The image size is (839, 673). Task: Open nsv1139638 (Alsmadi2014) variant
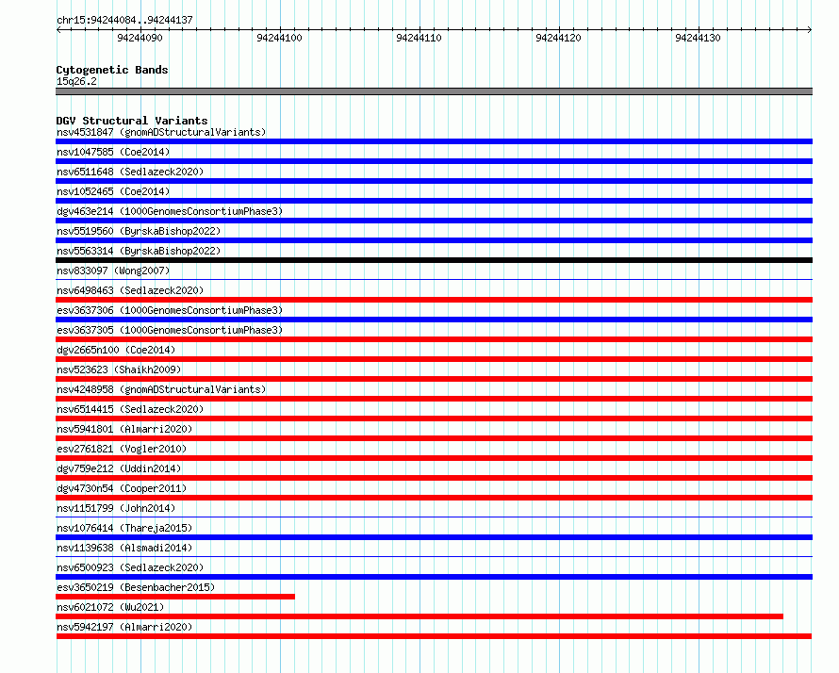coord(124,548)
